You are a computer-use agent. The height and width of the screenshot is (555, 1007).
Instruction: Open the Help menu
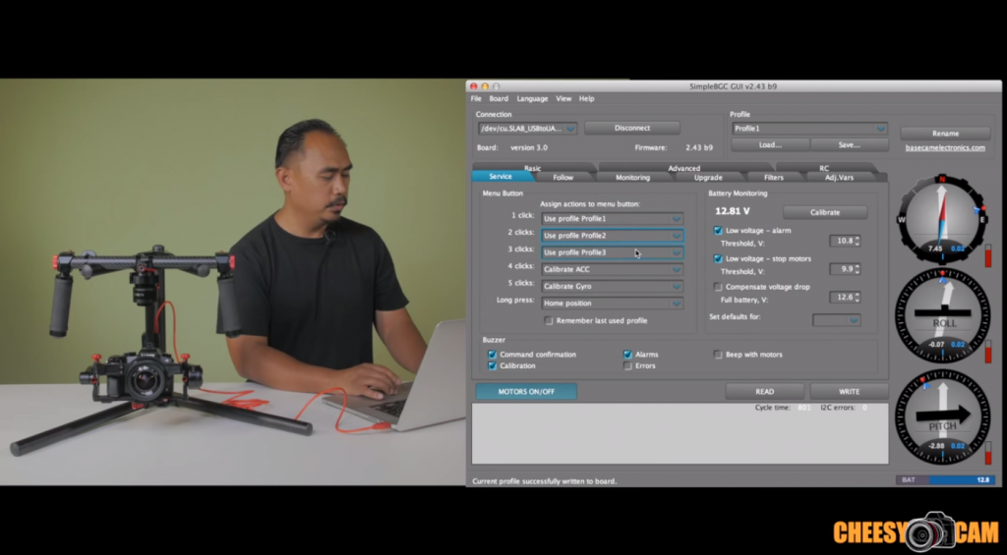(586, 99)
